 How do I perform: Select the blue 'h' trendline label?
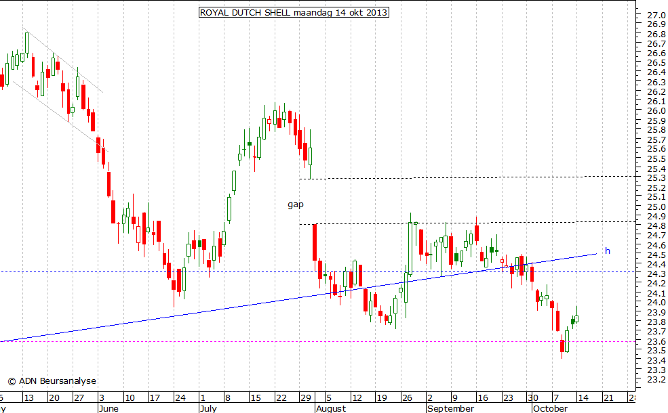[x=608, y=251]
